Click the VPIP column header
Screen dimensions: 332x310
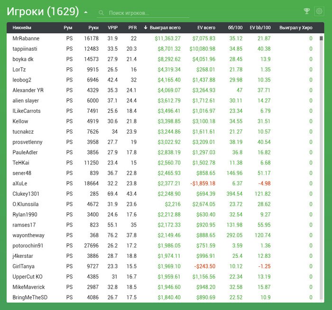tap(112, 28)
